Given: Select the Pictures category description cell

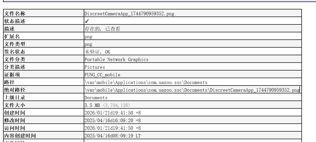Looking at the screenshot, I should click(94, 67).
